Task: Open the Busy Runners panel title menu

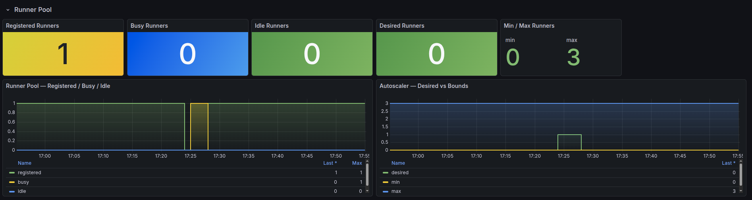Action: point(149,26)
